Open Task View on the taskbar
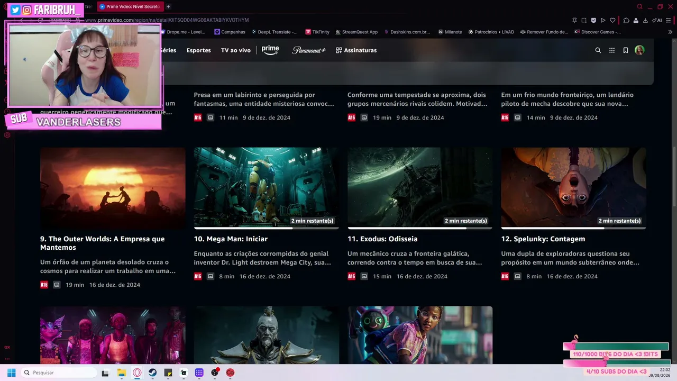 (x=105, y=373)
